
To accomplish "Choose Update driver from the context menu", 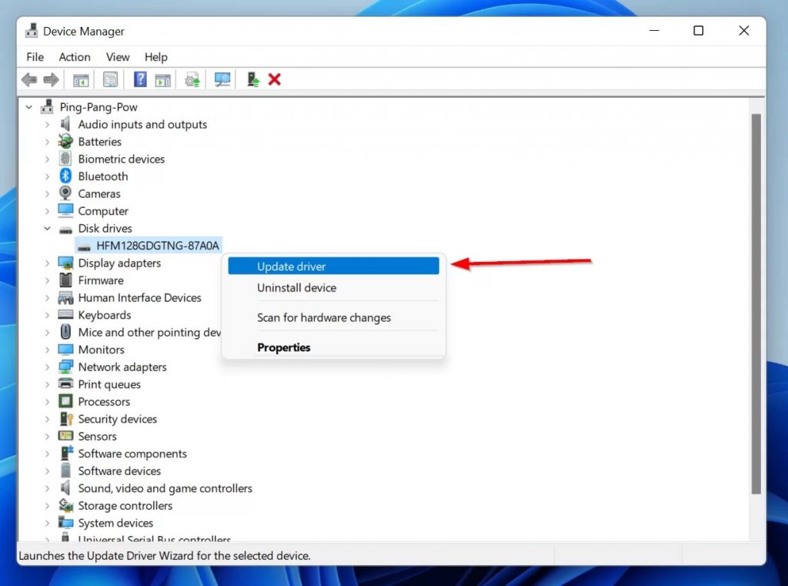I will point(291,265).
